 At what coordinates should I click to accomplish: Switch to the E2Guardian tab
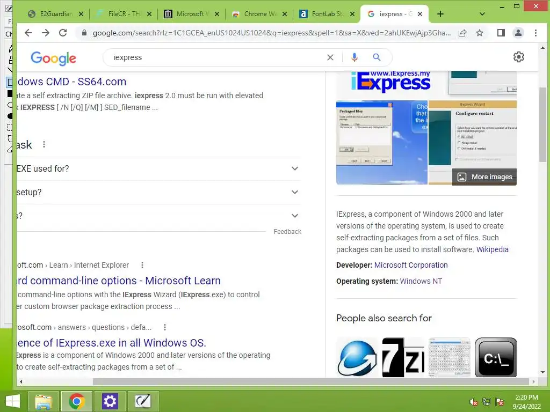(x=55, y=14)
